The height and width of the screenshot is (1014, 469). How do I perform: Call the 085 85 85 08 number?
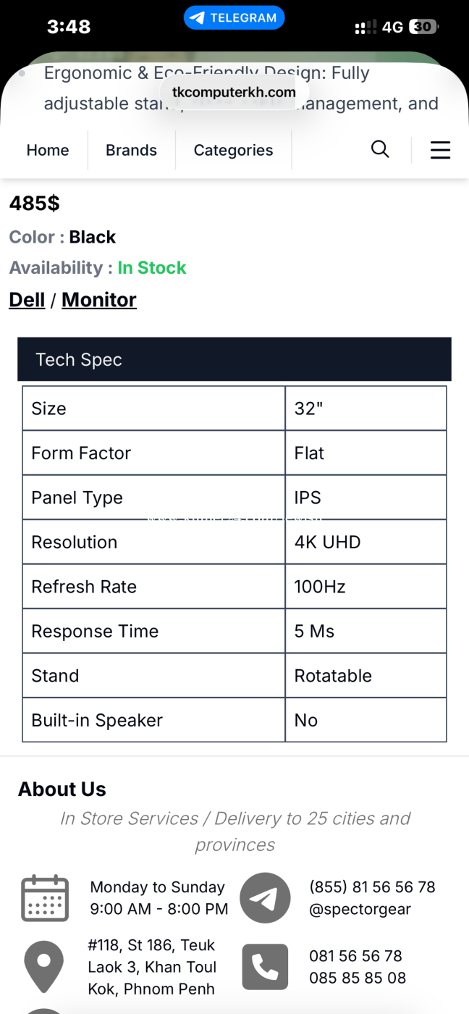pos(358,978)
